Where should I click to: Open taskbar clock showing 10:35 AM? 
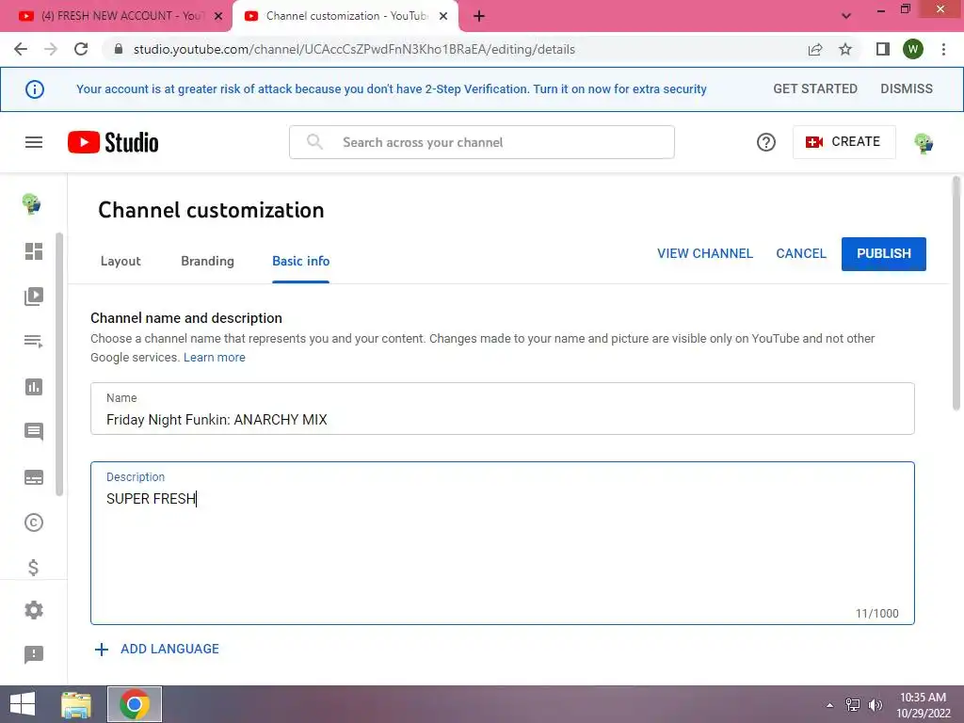[x=923, y=705]
